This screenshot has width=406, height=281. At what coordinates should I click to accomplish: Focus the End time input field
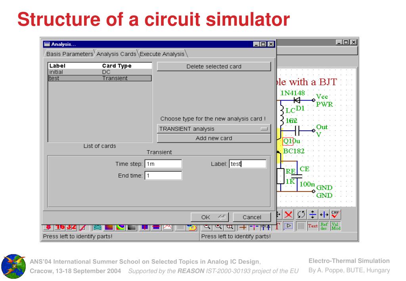(x=163, y=176)
